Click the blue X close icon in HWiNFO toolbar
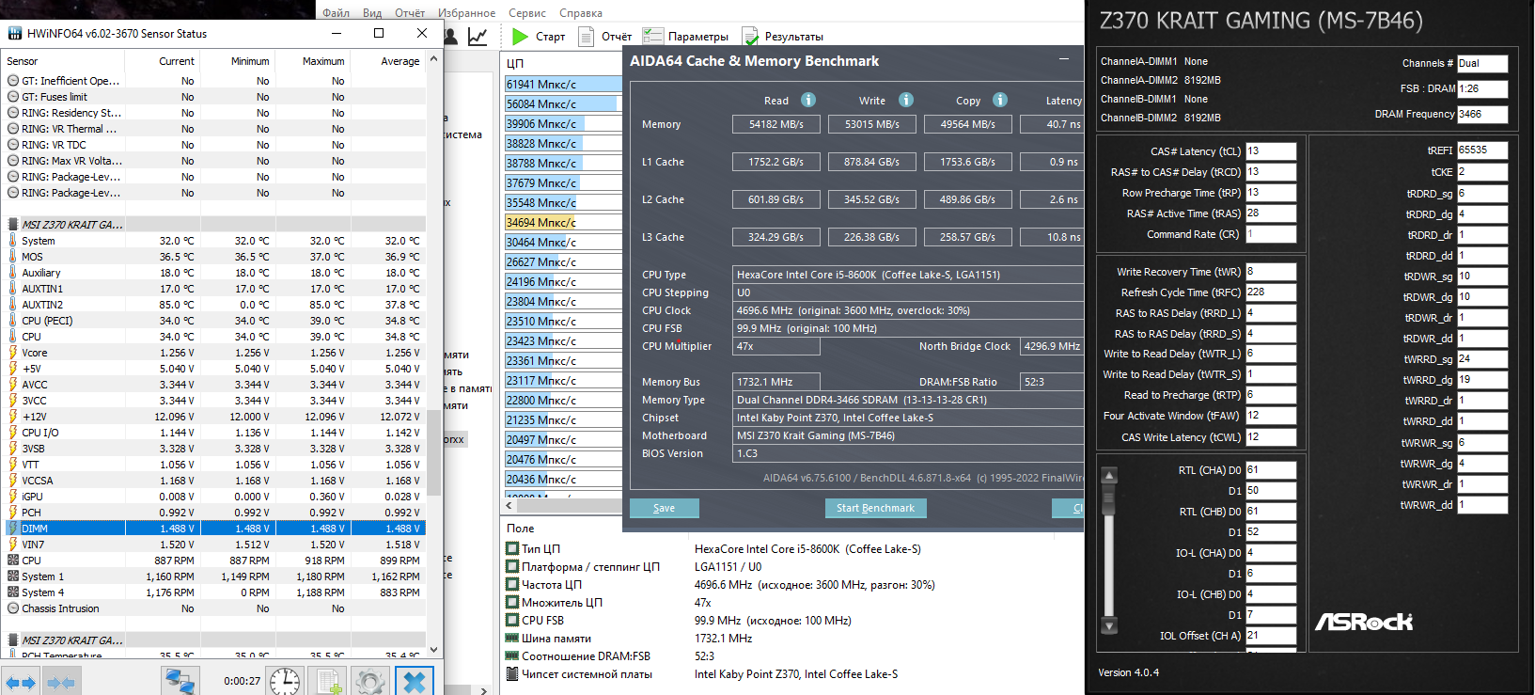This screenshot has height=695, width=1535. tap(415, 682)
